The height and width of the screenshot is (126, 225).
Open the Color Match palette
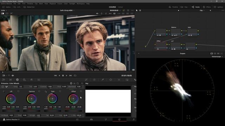point(11,80)
